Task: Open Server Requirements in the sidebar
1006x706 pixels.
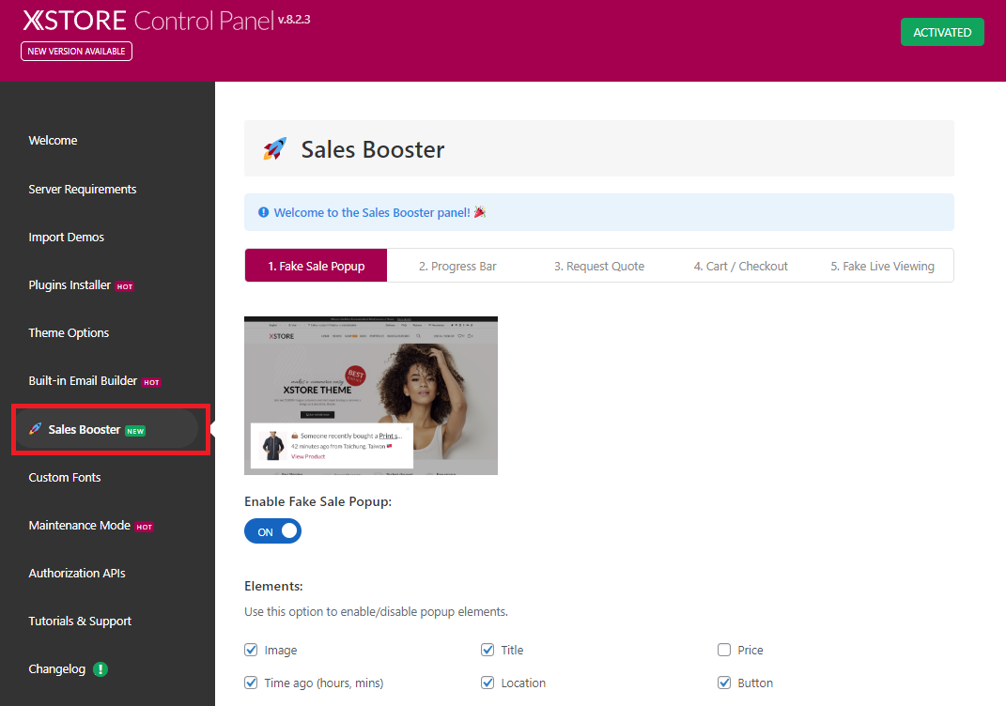Action: pos(82,189)
